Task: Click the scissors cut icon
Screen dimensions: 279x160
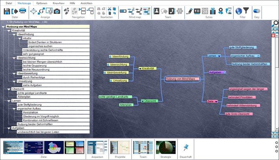Action: click(110, 9)
